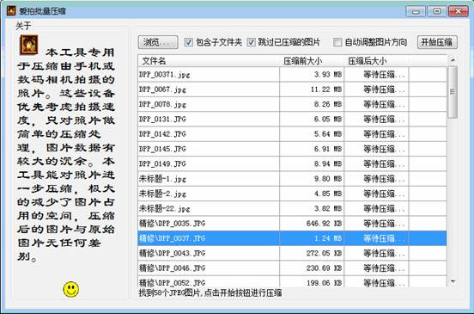474x314 pixels.
Task: Click 等待压缩 status for 未标题-2.jpg
Action: click(x=376, y=194)
